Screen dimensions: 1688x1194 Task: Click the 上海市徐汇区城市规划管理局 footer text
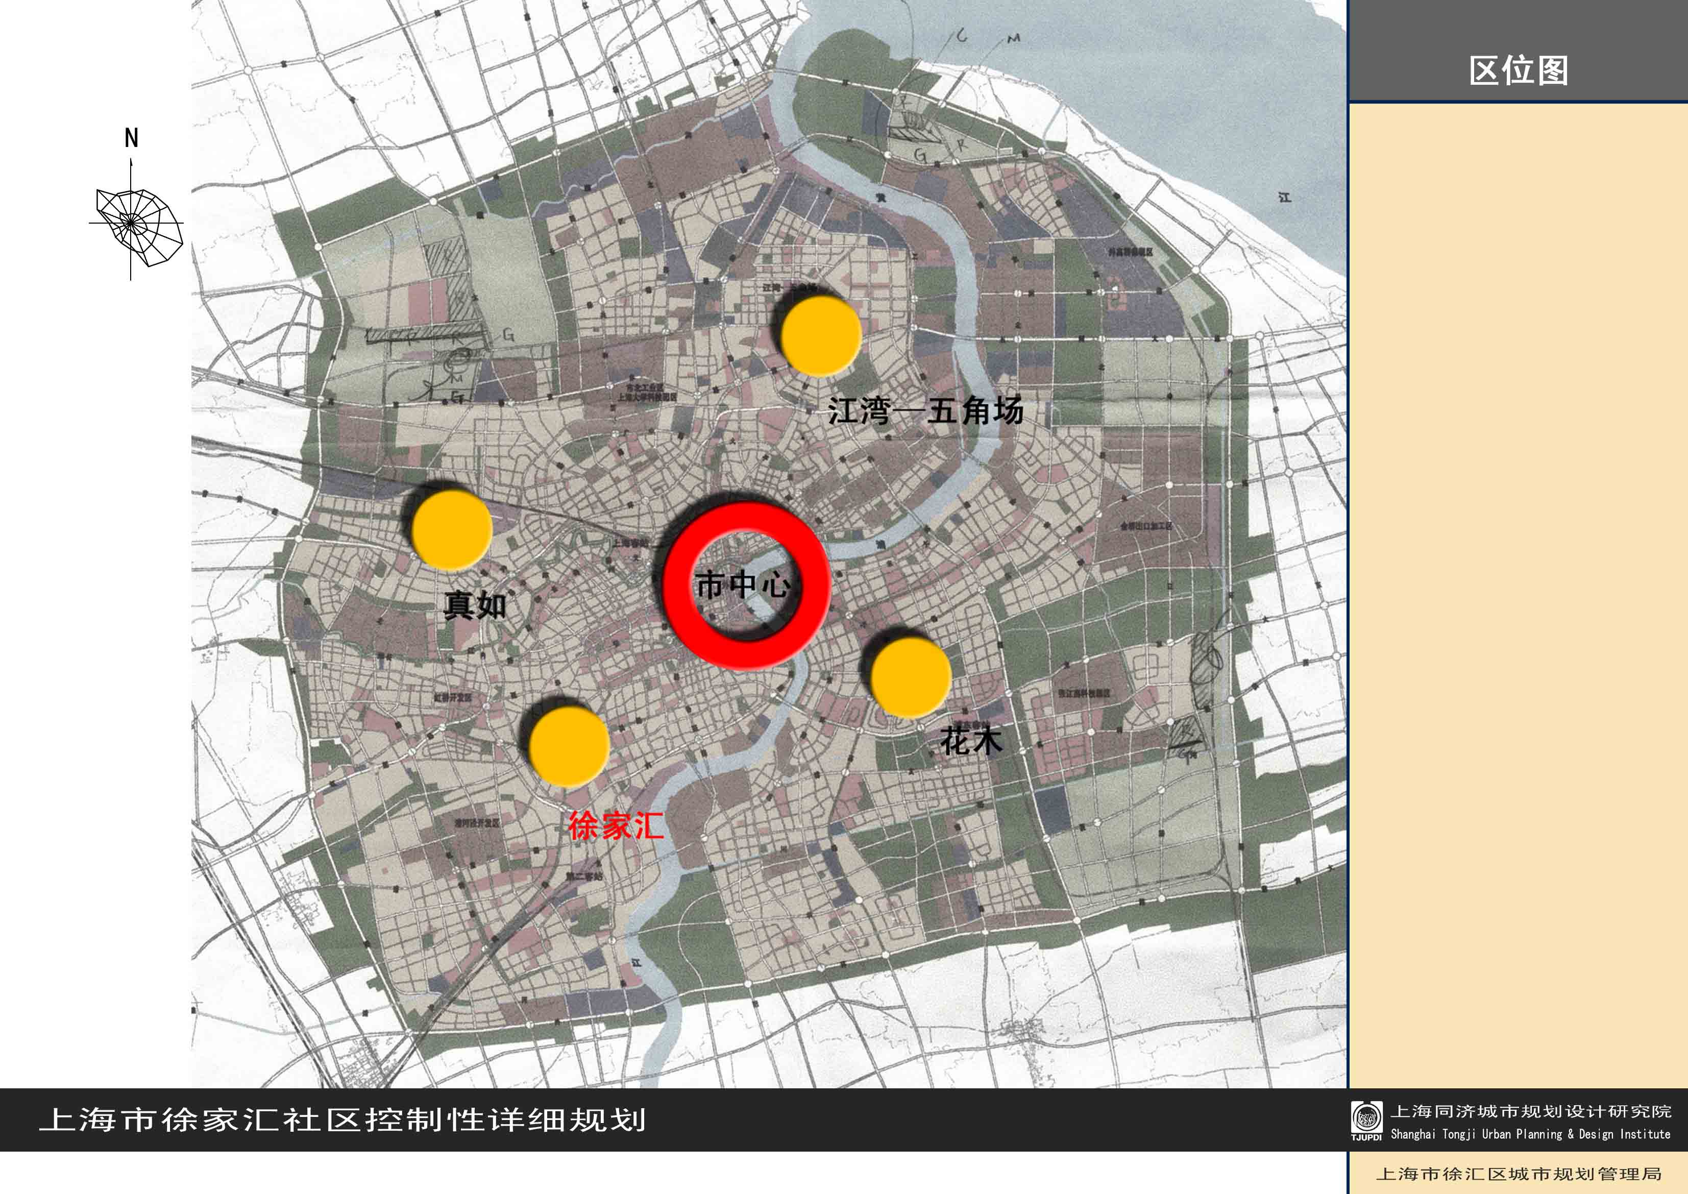pos(1518,1174)
